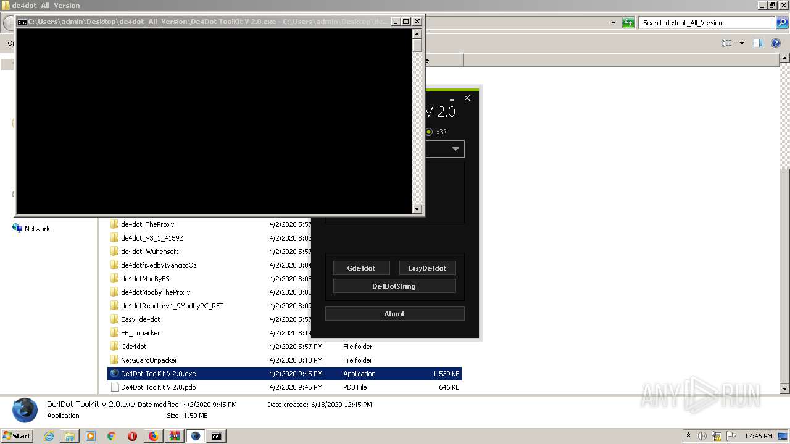The width and height of the screenshot is (790, 444).
Task: Change view using the views icon
Action: [727, 43]
